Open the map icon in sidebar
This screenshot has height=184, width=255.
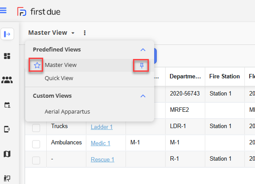(x=7, y=154)
